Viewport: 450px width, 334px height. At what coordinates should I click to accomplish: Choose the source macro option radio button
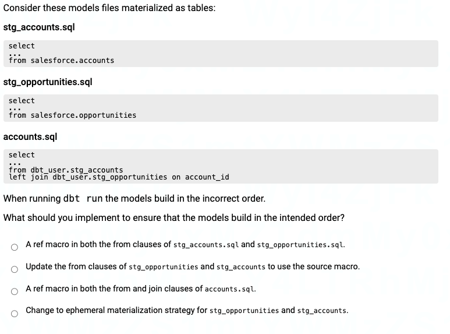(x=15, y=269)
